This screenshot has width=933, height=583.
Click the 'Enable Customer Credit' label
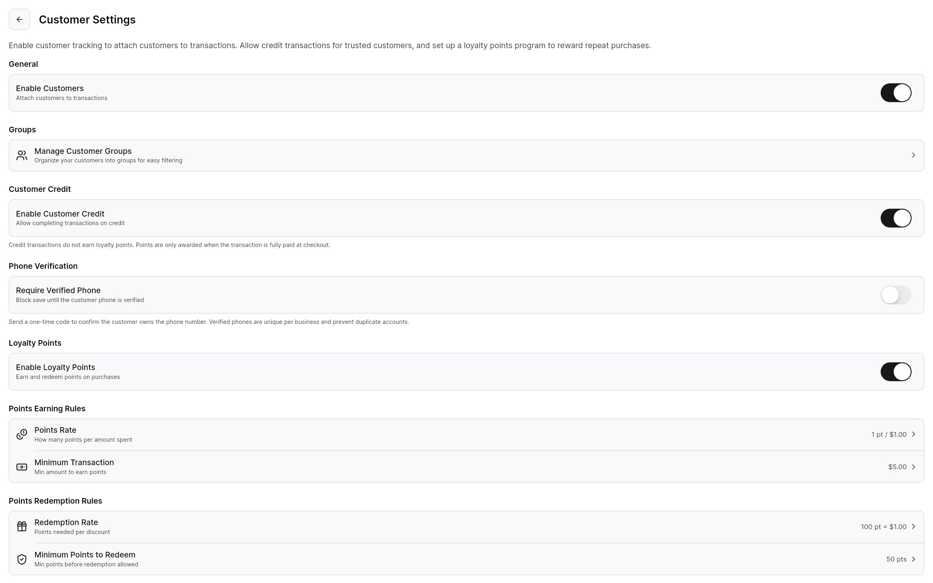tap(60, 214)
